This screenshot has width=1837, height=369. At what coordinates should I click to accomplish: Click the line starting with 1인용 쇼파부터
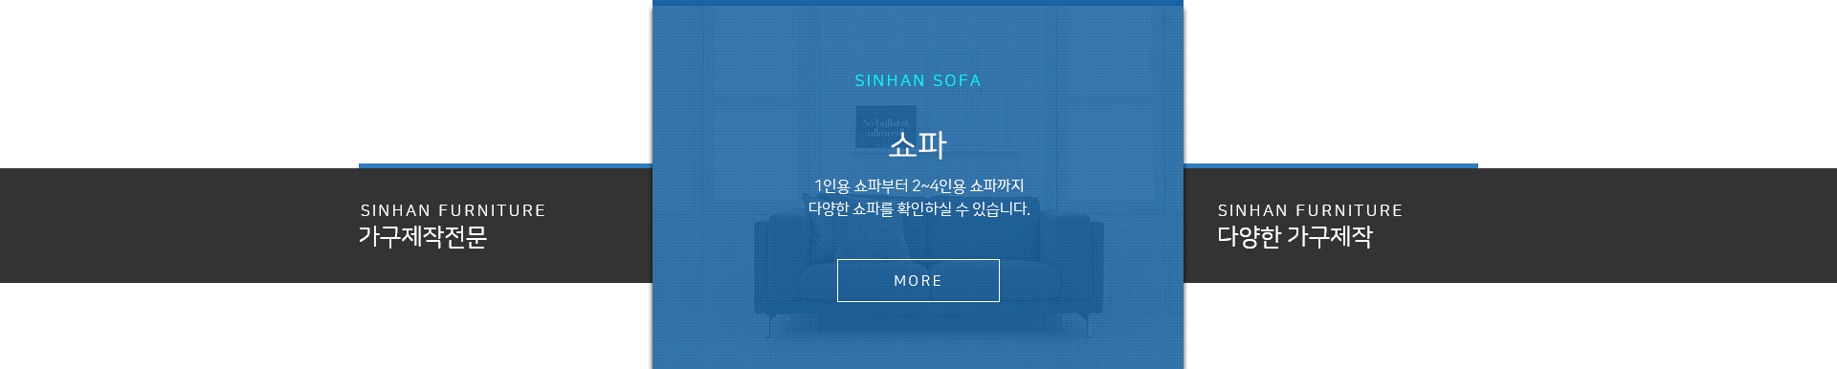point(918,185)
